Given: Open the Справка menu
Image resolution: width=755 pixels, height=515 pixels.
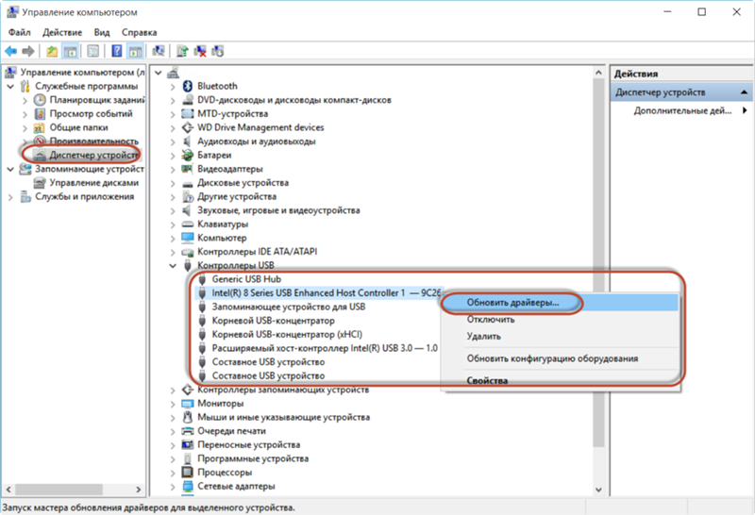Looking at the screenshot, I should pos(139,32).
